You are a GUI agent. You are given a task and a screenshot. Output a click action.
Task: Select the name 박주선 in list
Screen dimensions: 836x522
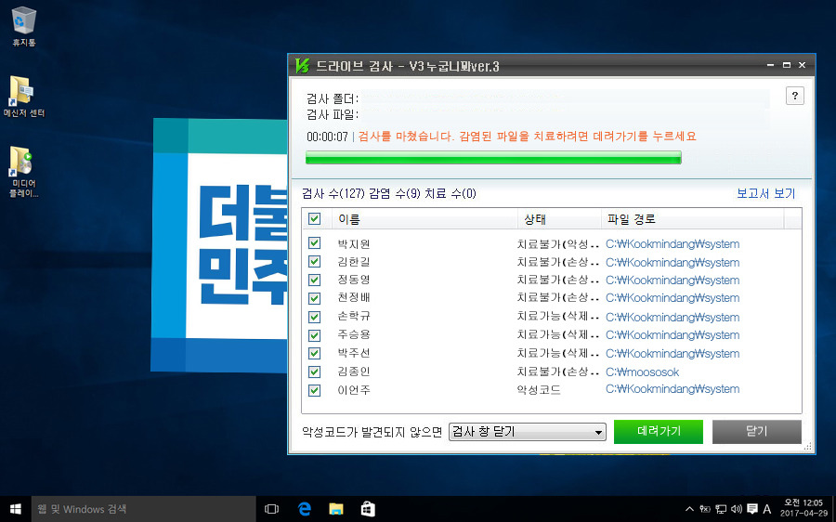point(354,353)
